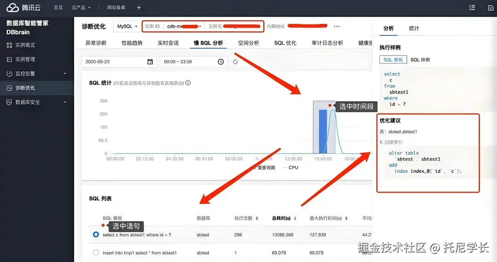The height and width of the screenshot is (262, 497).
Task: Click the 'insert into tmp1 select * from sbtest1' text
Action: (139, 253)
